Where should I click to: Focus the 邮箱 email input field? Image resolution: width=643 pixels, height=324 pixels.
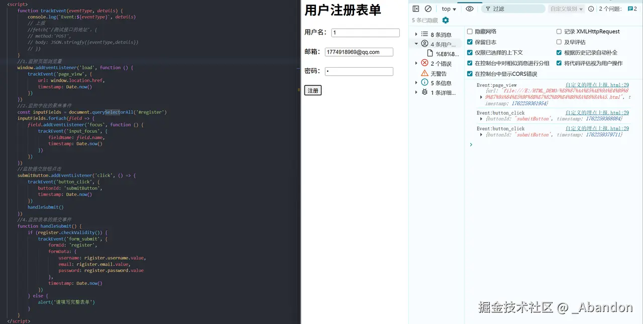tap(359, 52)
